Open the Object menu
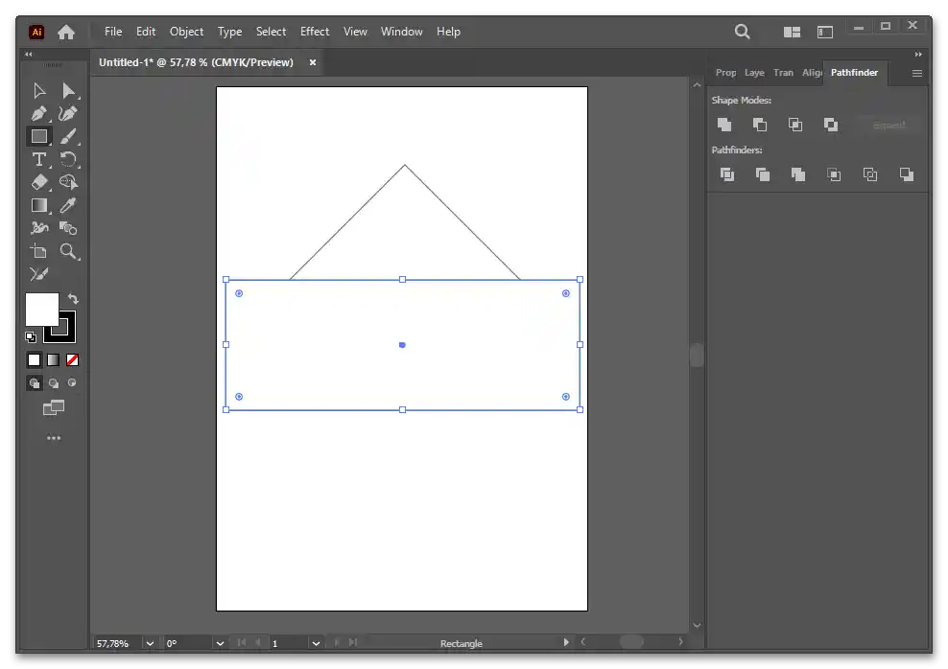The width and height of the screenshot is (948, 669). pos(186,32)
